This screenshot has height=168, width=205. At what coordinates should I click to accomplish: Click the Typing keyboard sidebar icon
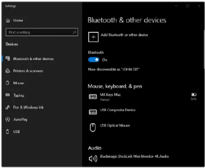(8, 95)
